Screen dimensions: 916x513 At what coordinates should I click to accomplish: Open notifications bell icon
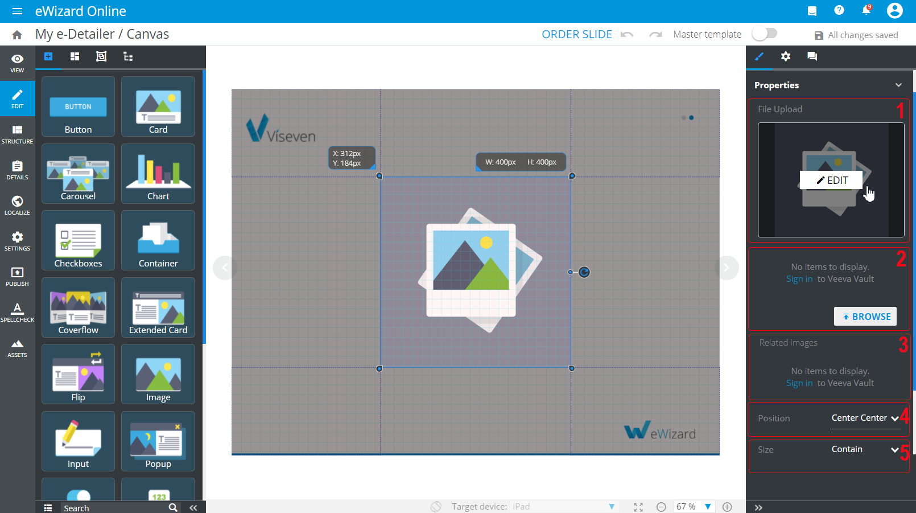pyautogui.click(x=866, y=11)
